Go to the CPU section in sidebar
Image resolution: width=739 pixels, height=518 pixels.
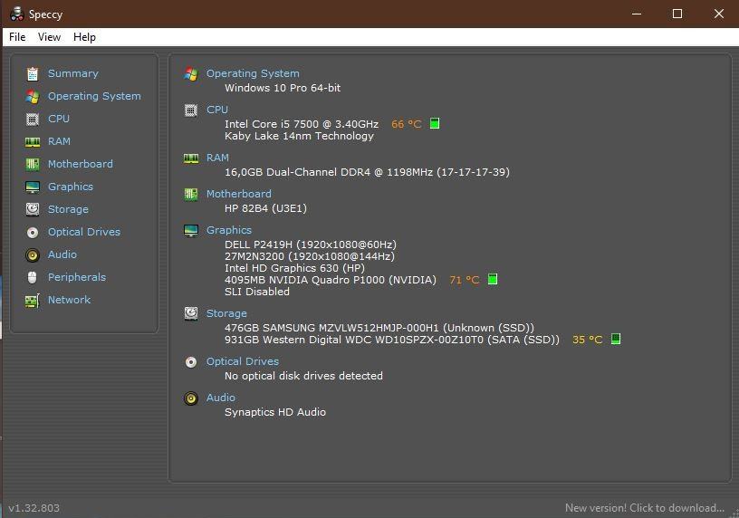[x=59, y=119]
